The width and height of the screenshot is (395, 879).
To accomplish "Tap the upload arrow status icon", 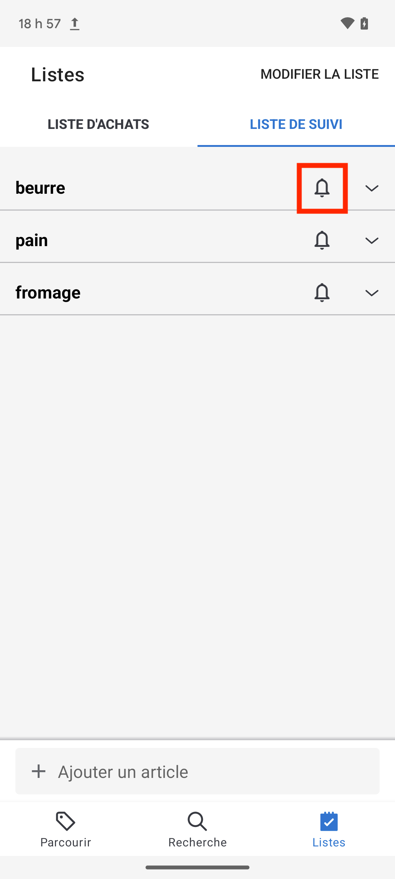I will tap(75, 24).
